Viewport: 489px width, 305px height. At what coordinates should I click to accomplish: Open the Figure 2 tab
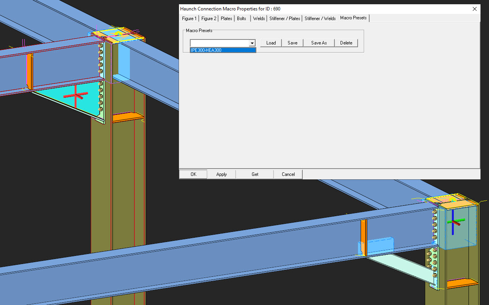209,19
